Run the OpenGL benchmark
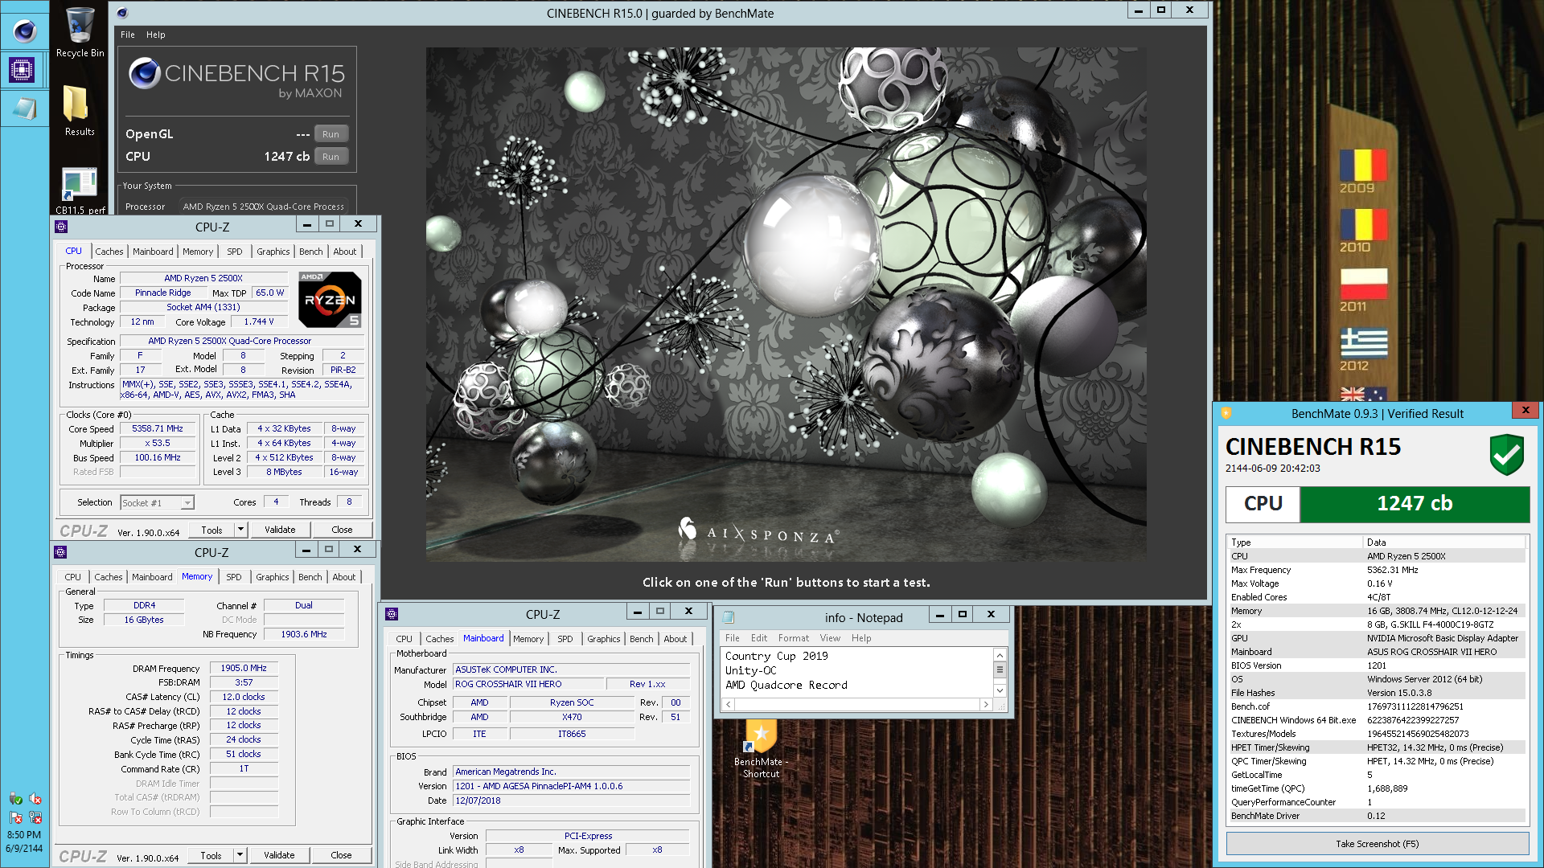Image resolution: width=1544 pixels, height=868 pixels. coord(331,134)
